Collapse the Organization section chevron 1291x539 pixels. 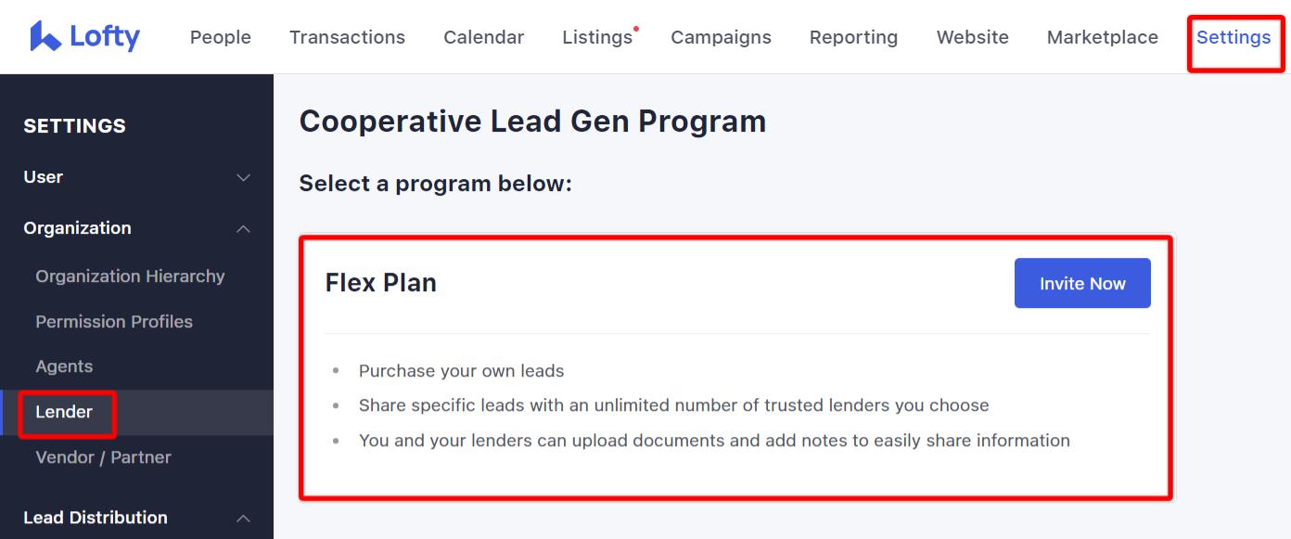coord(243,228)
